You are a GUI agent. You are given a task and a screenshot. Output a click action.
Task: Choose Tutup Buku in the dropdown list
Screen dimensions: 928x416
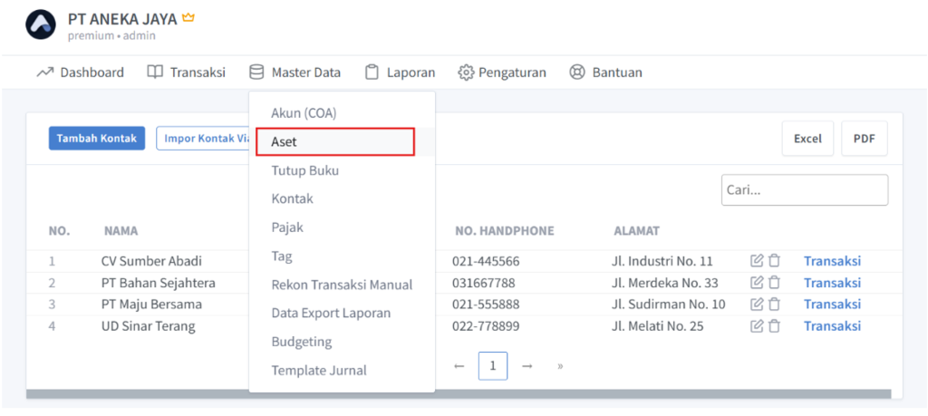305,170
